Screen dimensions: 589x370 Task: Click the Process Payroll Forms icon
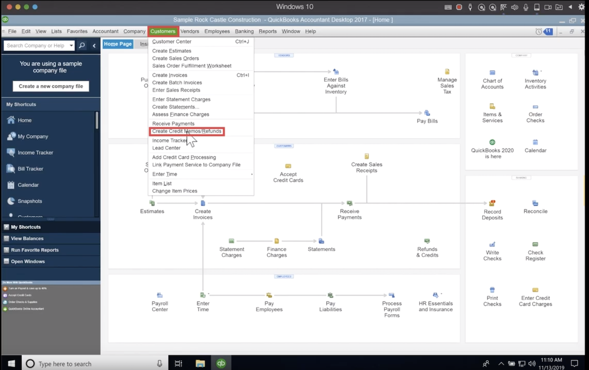(x=392, y=295)
